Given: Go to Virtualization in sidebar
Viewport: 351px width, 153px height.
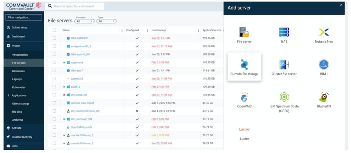Looking at the screenshot, I should coord(20,55).
